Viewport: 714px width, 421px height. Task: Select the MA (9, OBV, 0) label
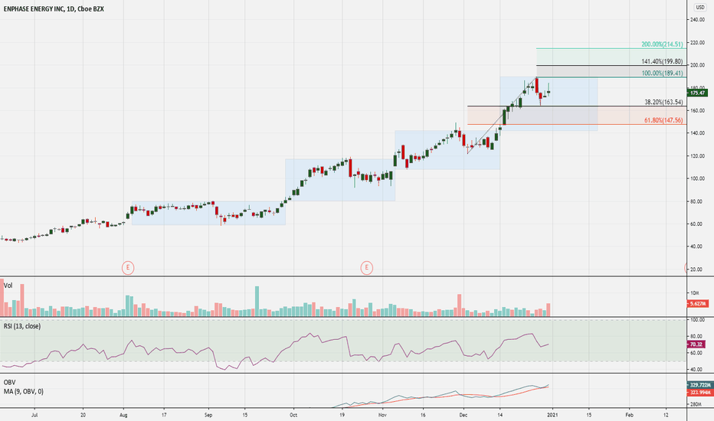pos(23,391)
